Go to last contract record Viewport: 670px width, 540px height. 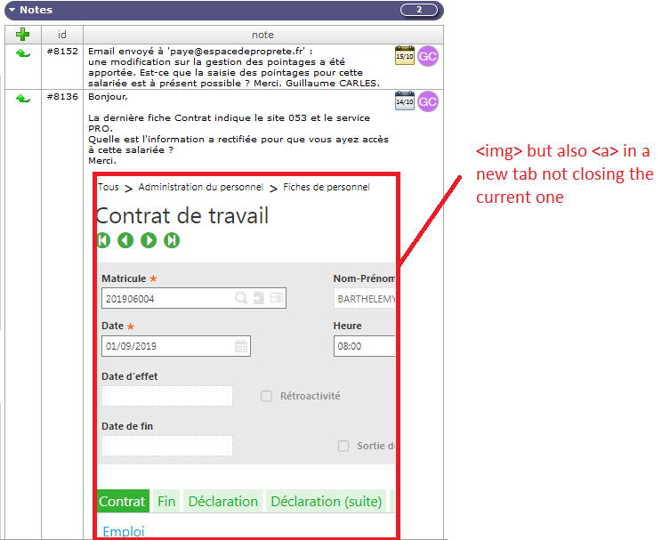pyautogui.click(x=172, y=240)
